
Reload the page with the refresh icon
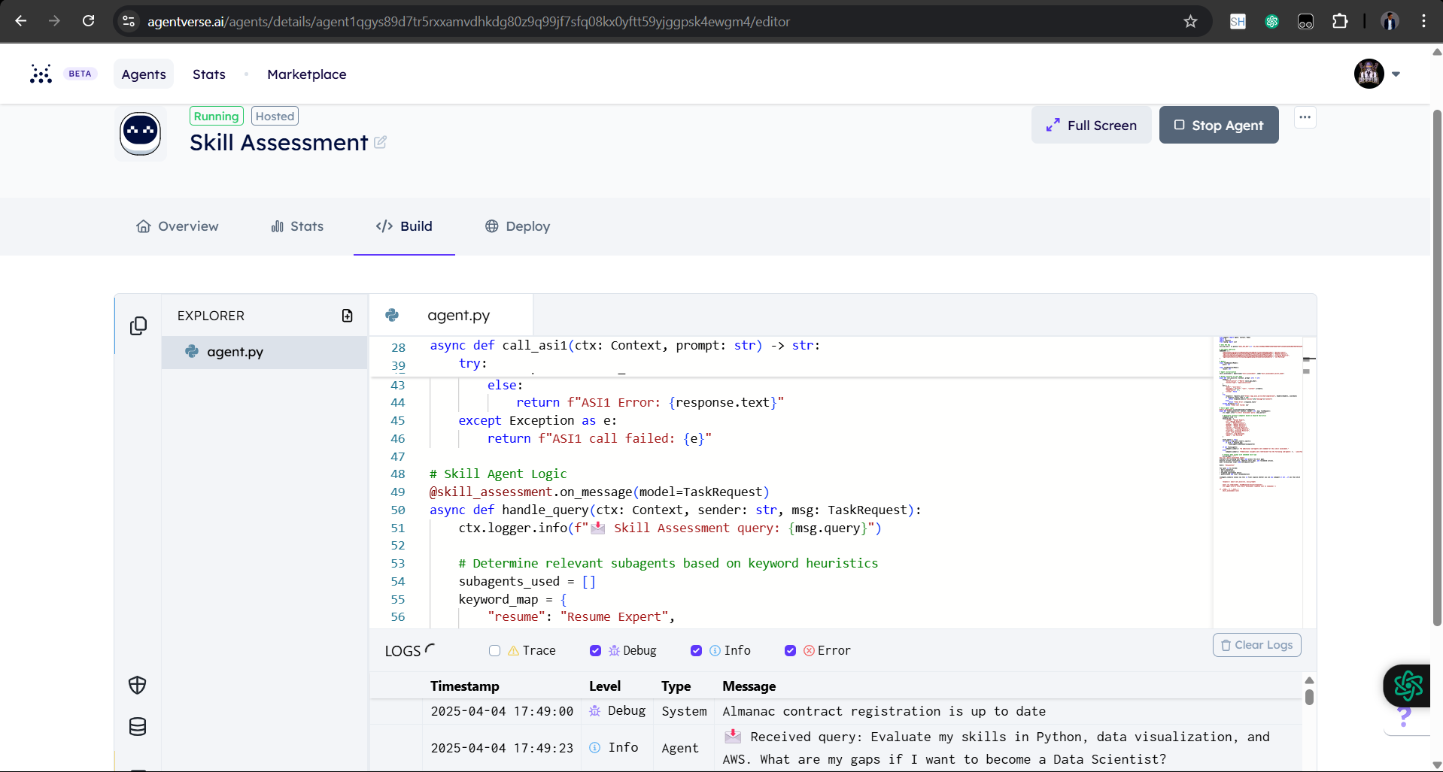pos(88,21)
